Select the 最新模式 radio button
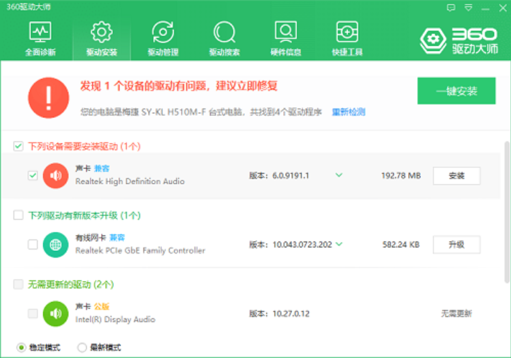The width and height of the screenshot is (511, 358). click(x=82, y=348)
